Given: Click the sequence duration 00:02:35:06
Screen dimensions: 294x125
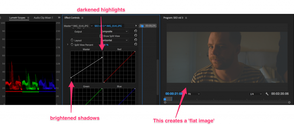Looking at the screenshot, I should (x=280, y=94).
